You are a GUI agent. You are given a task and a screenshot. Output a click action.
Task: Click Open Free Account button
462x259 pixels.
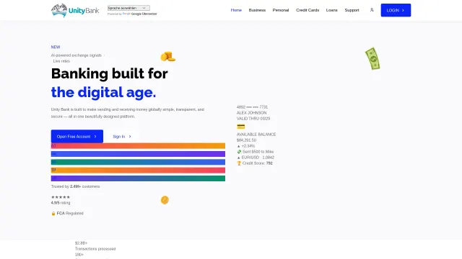77,136
